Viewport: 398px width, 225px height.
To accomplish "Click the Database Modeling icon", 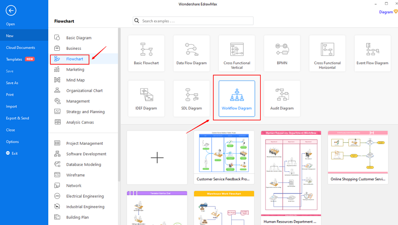I will (57, 164).
